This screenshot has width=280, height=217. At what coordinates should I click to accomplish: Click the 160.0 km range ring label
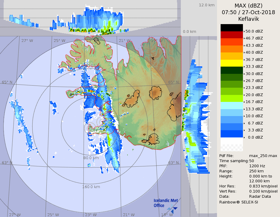[91, 187]
